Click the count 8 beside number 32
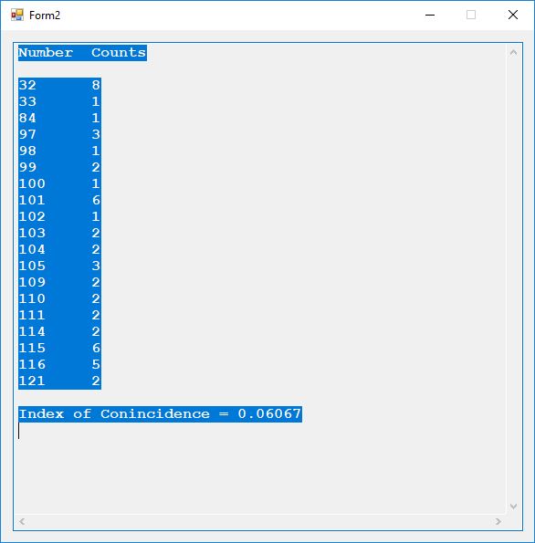Image resolution: width=535 pixels, height=543 pixels. [x=96, y=85]
